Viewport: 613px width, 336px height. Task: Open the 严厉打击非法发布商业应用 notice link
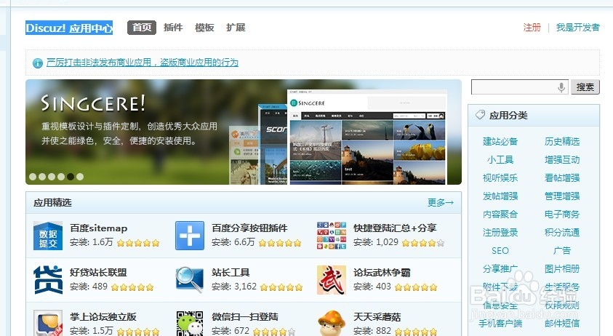pyautogui.click(x=143, y=63)
